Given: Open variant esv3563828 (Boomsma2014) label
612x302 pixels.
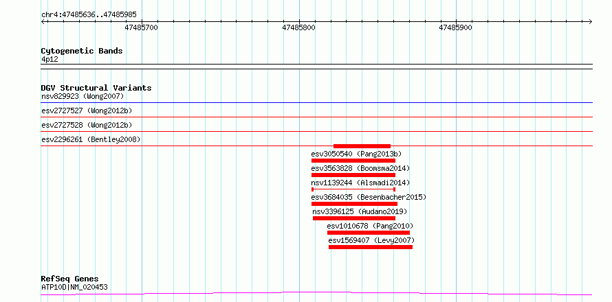Looking at the screenshot, I should pos(360,168).
